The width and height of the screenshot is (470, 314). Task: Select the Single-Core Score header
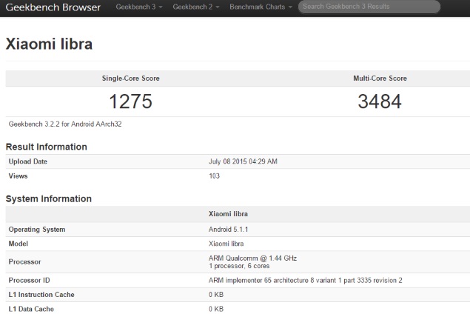point(130,78)
